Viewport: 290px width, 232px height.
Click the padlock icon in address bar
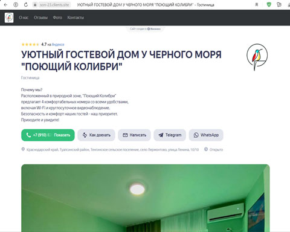35,5
